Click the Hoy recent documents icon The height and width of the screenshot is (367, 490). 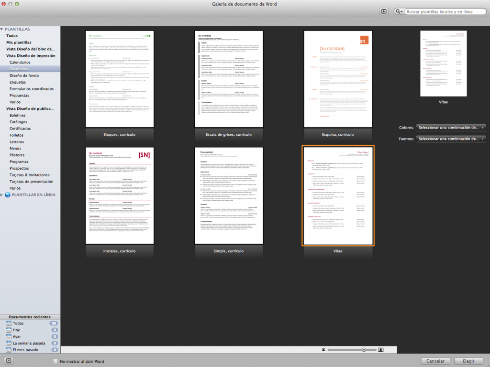point(8,330)
